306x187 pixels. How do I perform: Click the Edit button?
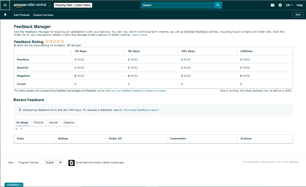[298, 15]
